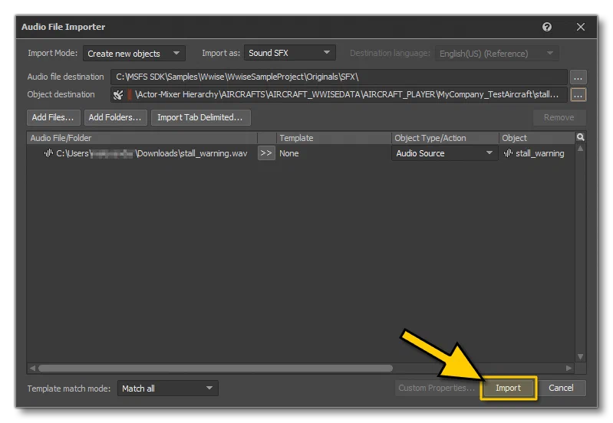Click the list scroll up arrow
This screenshot has width=613, height=423.
[581, 149]
